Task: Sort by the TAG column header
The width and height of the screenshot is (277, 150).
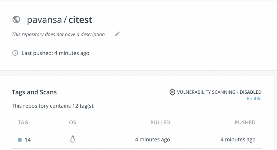Action: 23,122
